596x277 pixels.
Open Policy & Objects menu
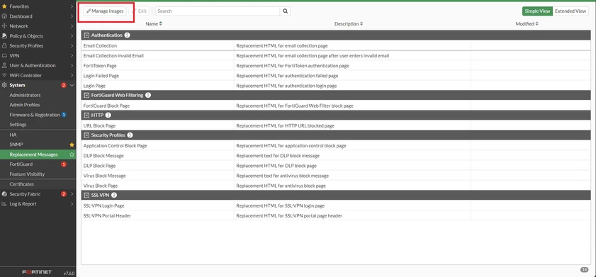point(38,36)
